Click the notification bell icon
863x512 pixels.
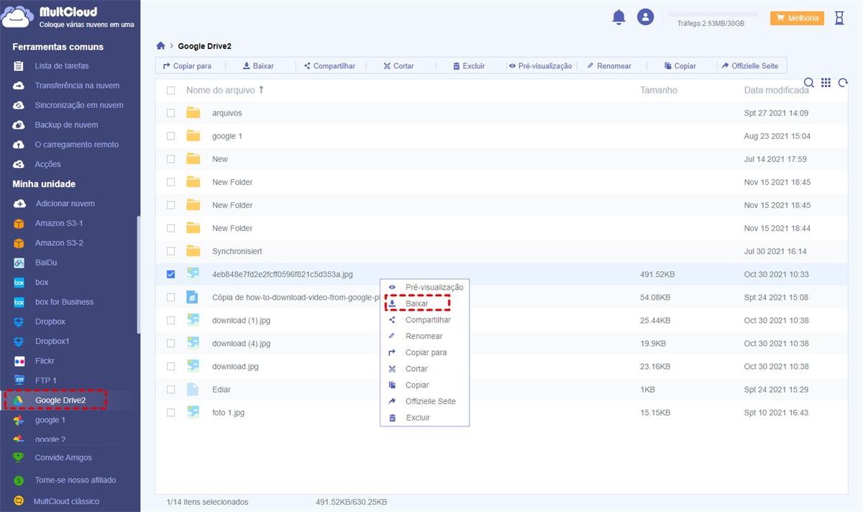(618, 17)
